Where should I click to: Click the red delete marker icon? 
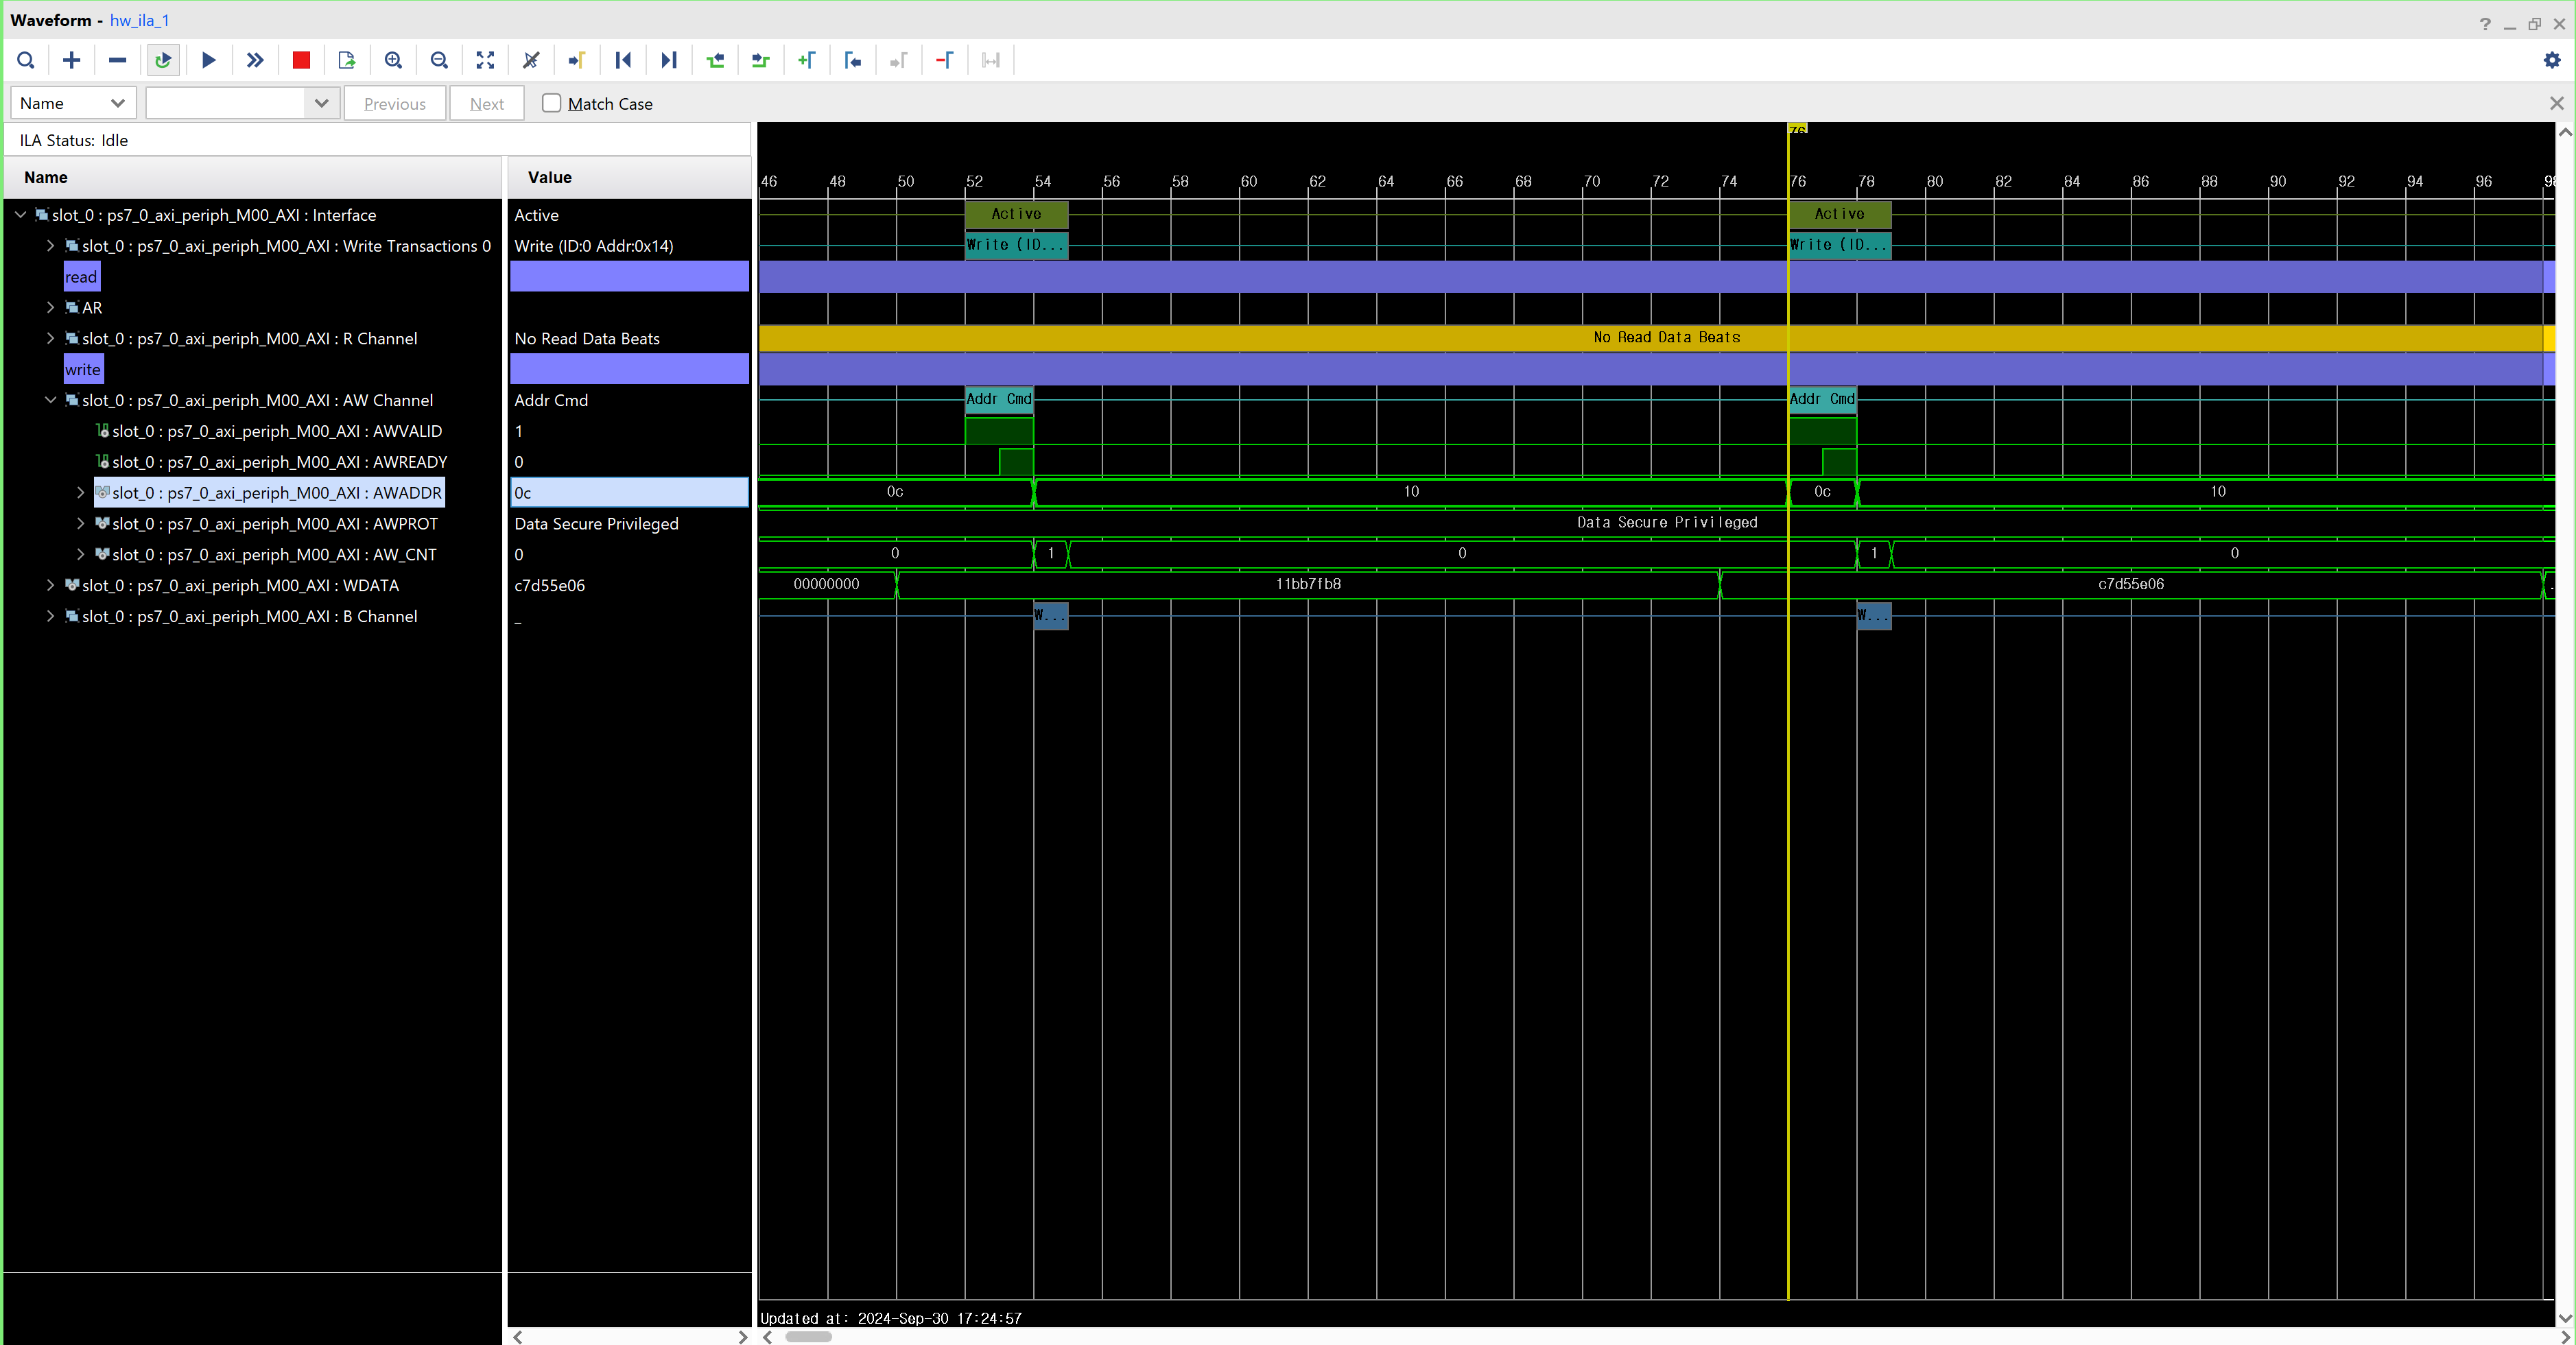945,60
